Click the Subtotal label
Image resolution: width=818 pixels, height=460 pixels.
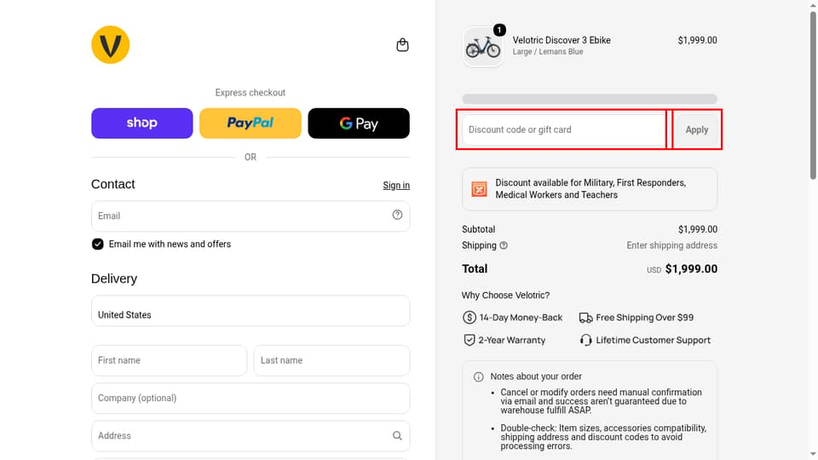478,229
